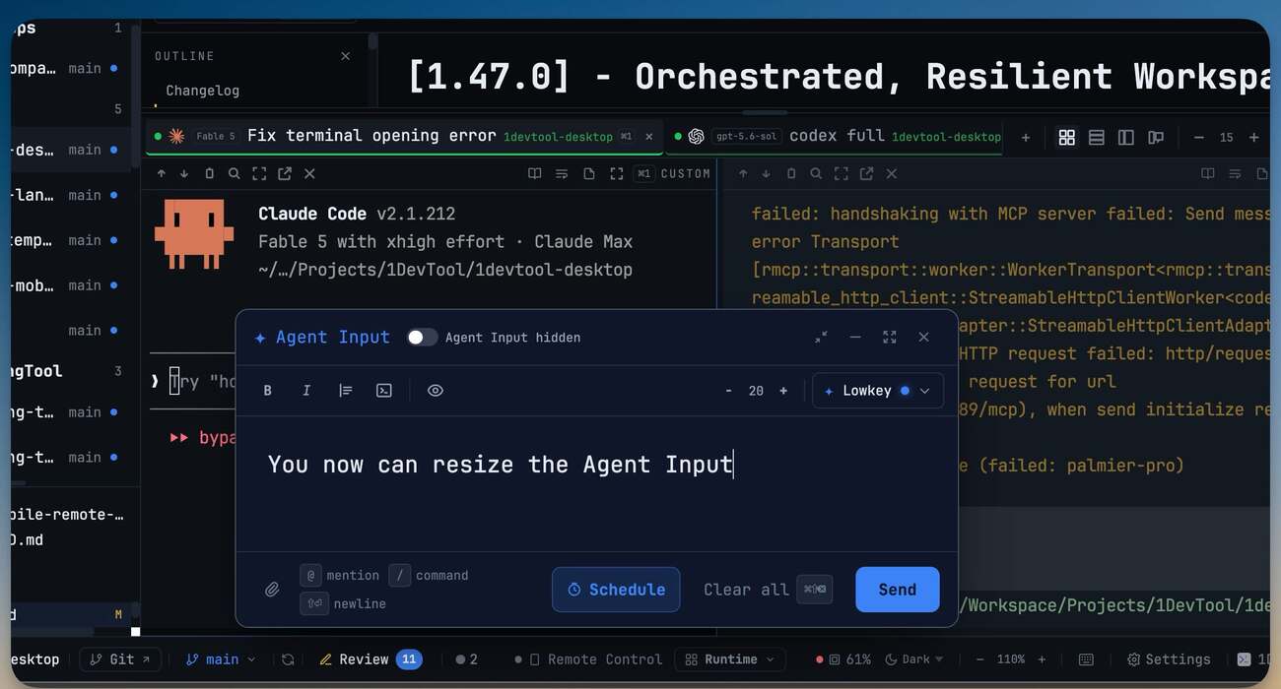Open the Lowkey model dropdown
1281x689 pixels.
point(878,391)
